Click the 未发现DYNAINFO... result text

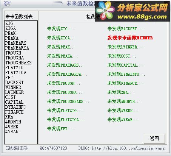(x=126, y=74)
